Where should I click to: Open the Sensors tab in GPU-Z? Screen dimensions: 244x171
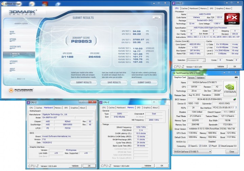191,78
